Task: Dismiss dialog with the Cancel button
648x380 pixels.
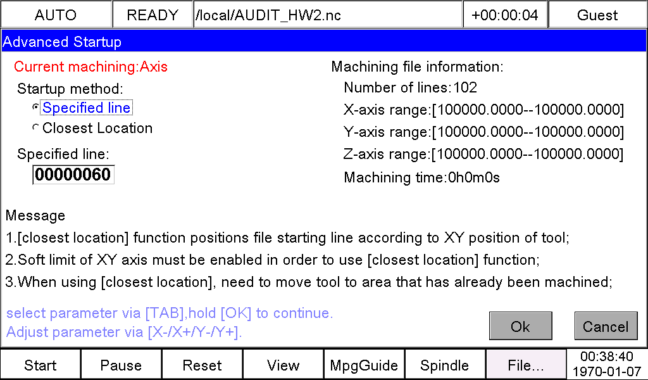Action: [x=606, y=326]
